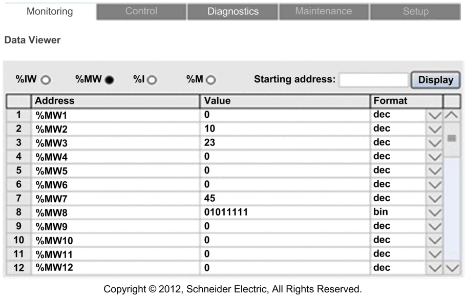Click the scroll down arrow of table
465x299 pixels.
(x=452, y=268)
